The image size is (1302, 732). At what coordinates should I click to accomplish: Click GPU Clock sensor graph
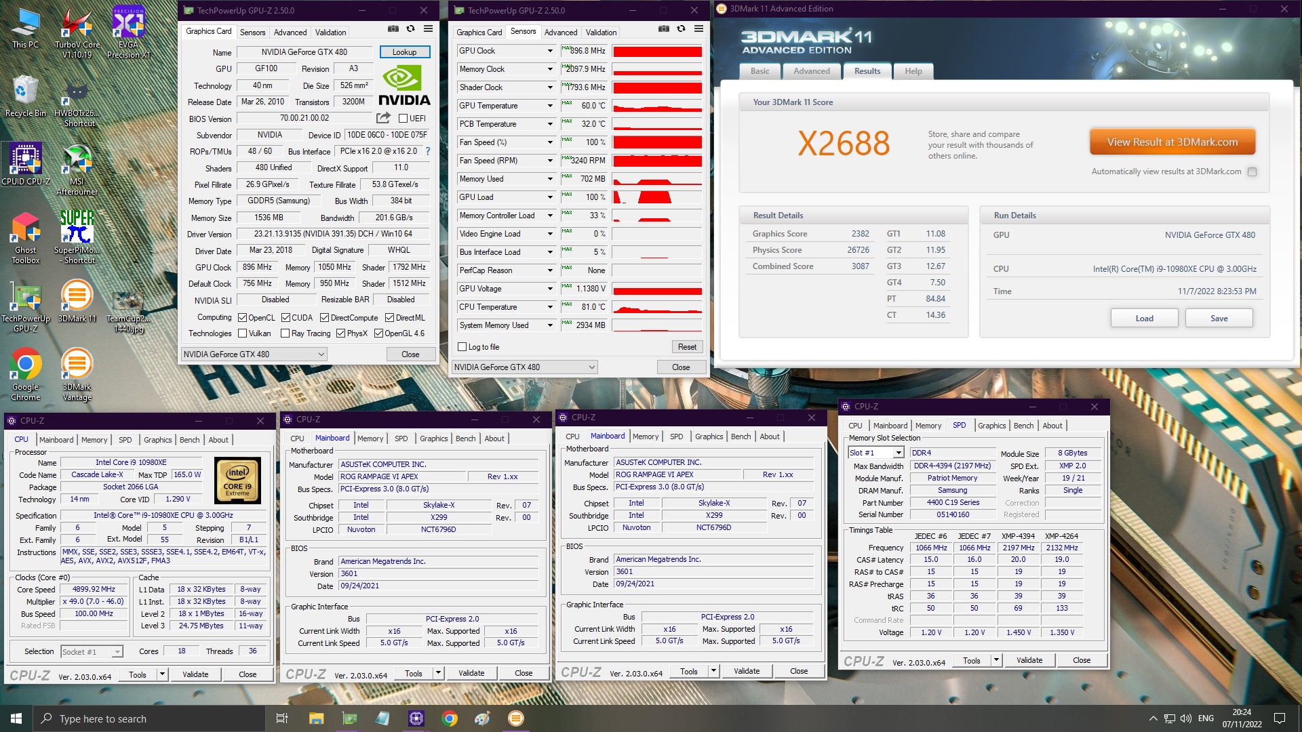(x=657, y=51)
